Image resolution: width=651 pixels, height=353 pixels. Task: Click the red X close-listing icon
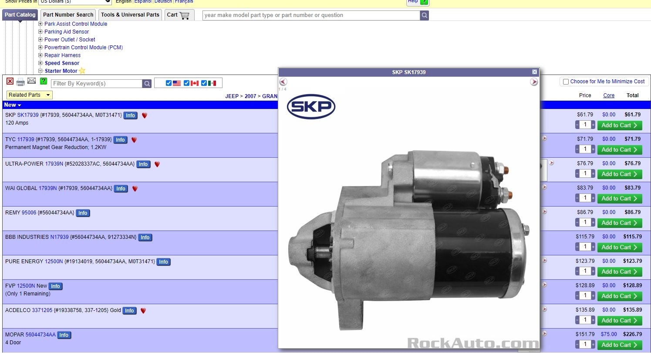10,81
